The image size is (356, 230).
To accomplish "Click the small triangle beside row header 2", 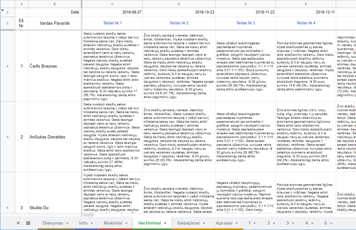I will coord(3,10).
